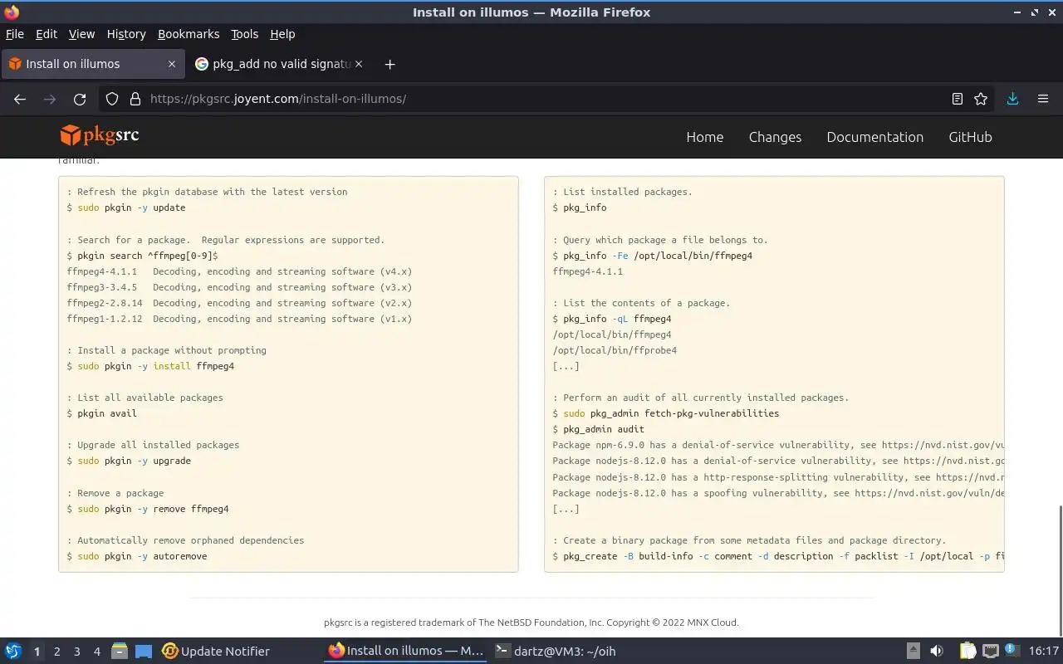Click the 'sudo pkgin -y update' command line
Image resolution: width=1063 pixels, height=664 pixels.
[x=126, y=207]
